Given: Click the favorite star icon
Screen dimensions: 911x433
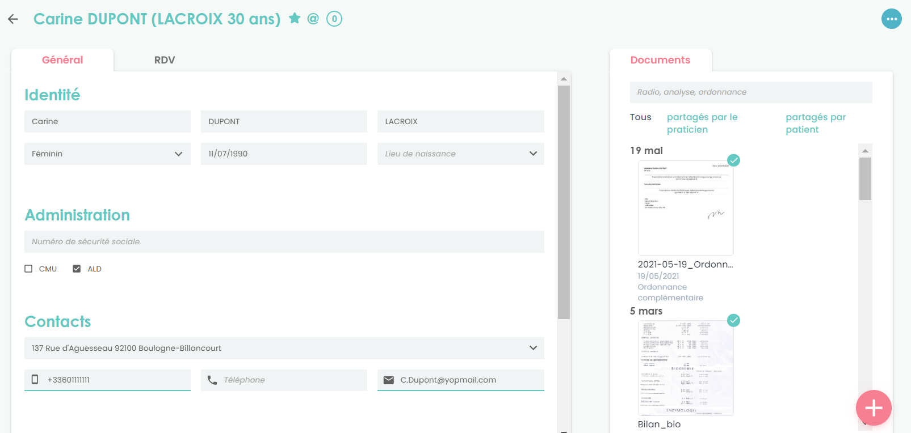Looking at the screenshot, I should pos(295,19).
